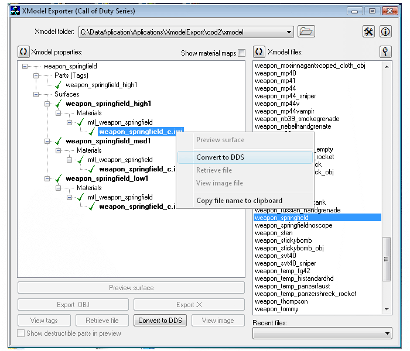Collapse the weapon_springfield root node
The image size is (410, 351).
point(25,66)
